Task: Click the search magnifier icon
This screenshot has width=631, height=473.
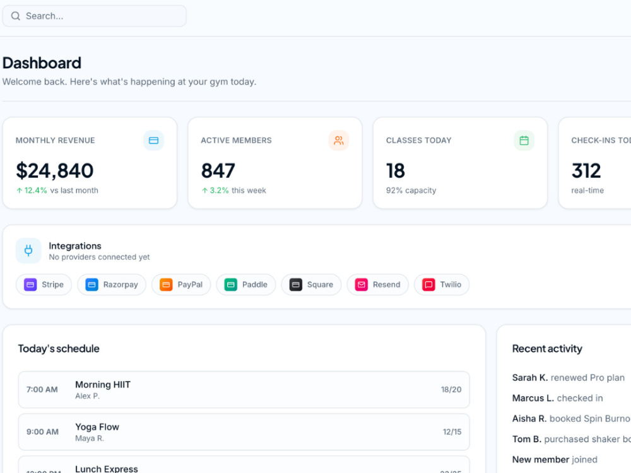Action: tap(16, 16)
